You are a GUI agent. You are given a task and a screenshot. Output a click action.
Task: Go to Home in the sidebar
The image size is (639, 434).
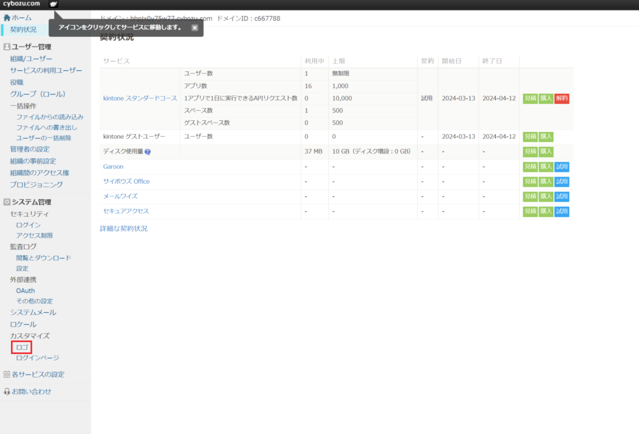21,17
